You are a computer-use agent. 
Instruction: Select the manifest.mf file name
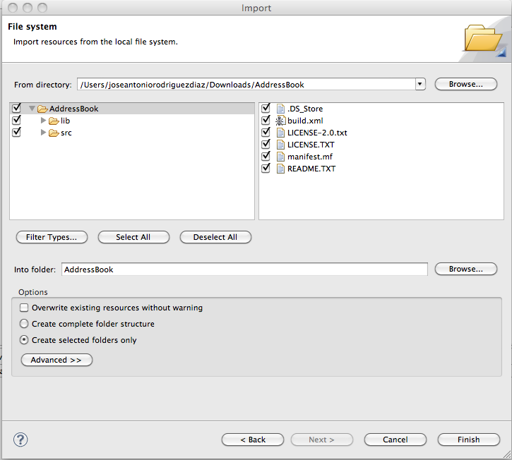(310, 157)
